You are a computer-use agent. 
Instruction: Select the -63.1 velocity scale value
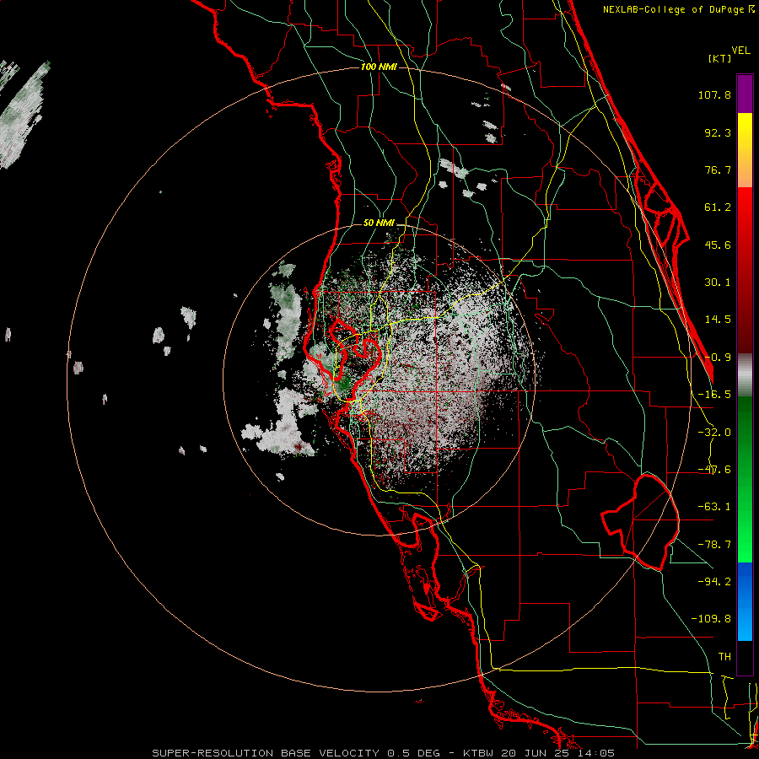(714, 507)
